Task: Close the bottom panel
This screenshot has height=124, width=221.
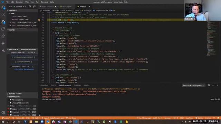Action: 218,85
